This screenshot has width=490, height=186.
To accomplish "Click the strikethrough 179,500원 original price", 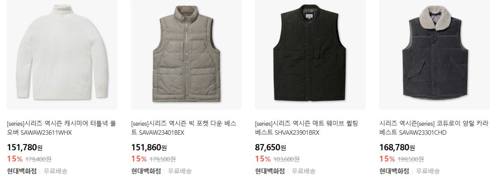I will tap(162, 159).
